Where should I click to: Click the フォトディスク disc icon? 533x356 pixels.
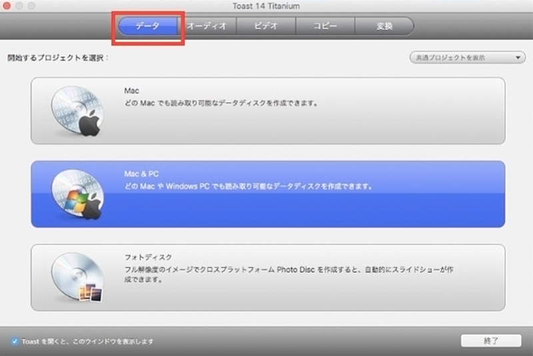(77, 277)
